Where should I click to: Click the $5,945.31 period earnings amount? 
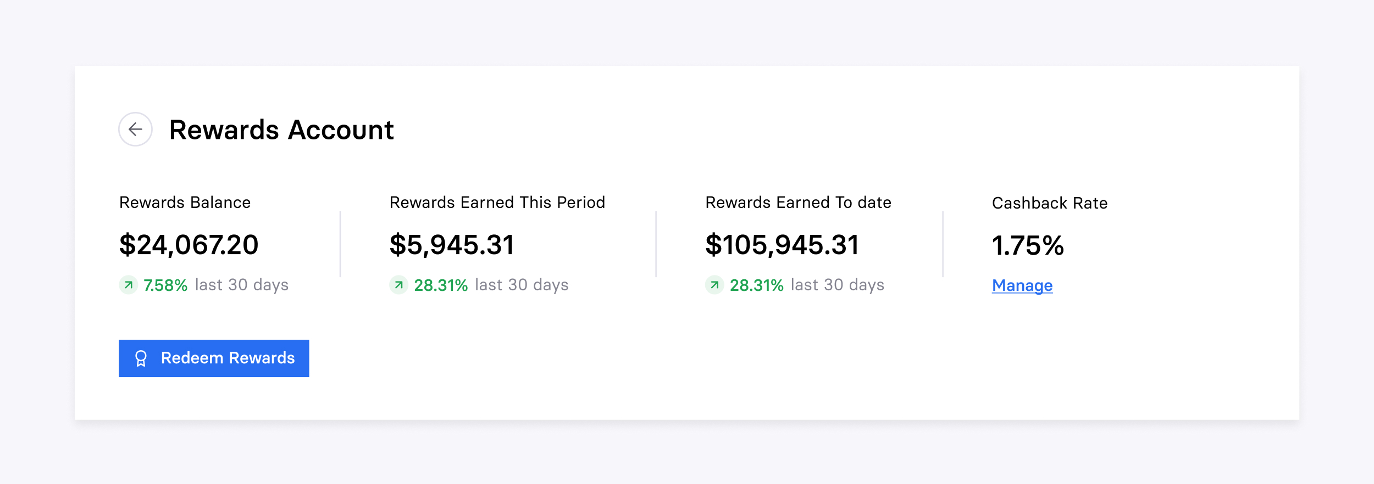point(452,245)
